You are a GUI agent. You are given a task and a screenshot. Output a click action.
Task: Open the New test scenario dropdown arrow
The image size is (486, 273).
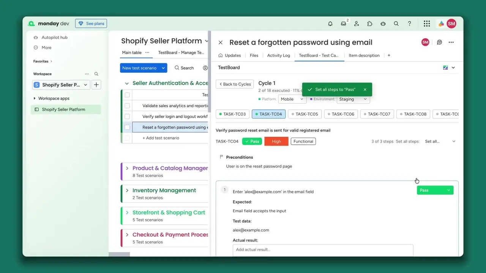pos(163,68)
